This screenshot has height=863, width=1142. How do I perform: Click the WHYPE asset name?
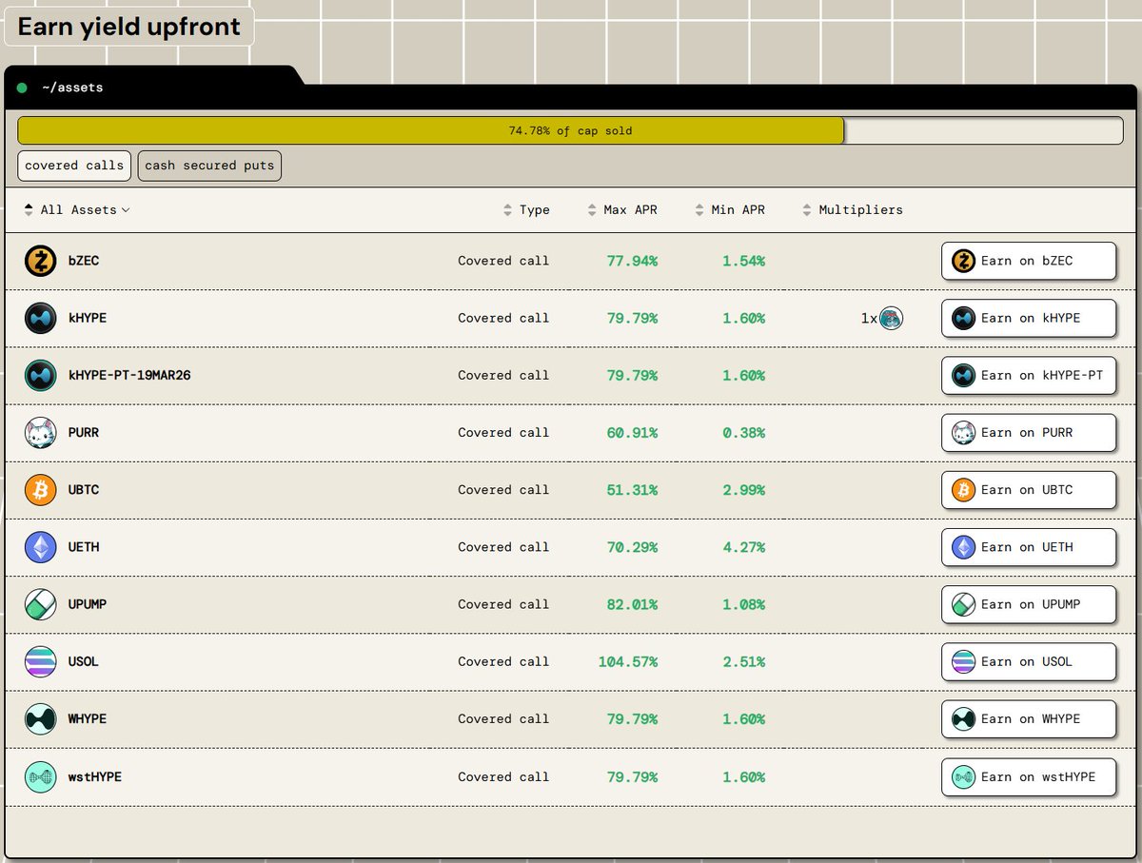click(x=88, y=719)
